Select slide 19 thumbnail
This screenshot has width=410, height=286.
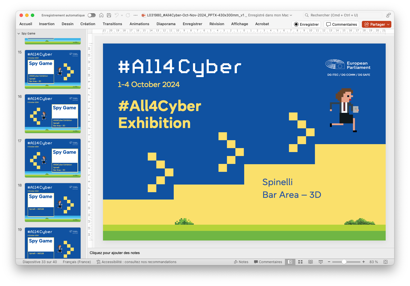53,243
